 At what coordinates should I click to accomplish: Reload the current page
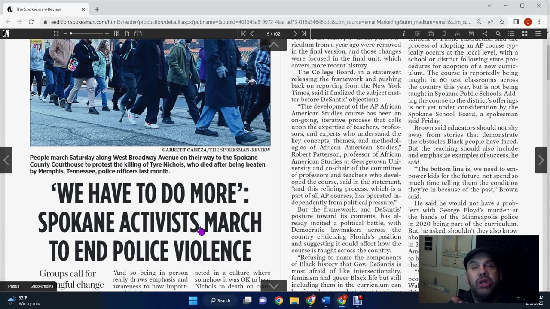(31, 22)
